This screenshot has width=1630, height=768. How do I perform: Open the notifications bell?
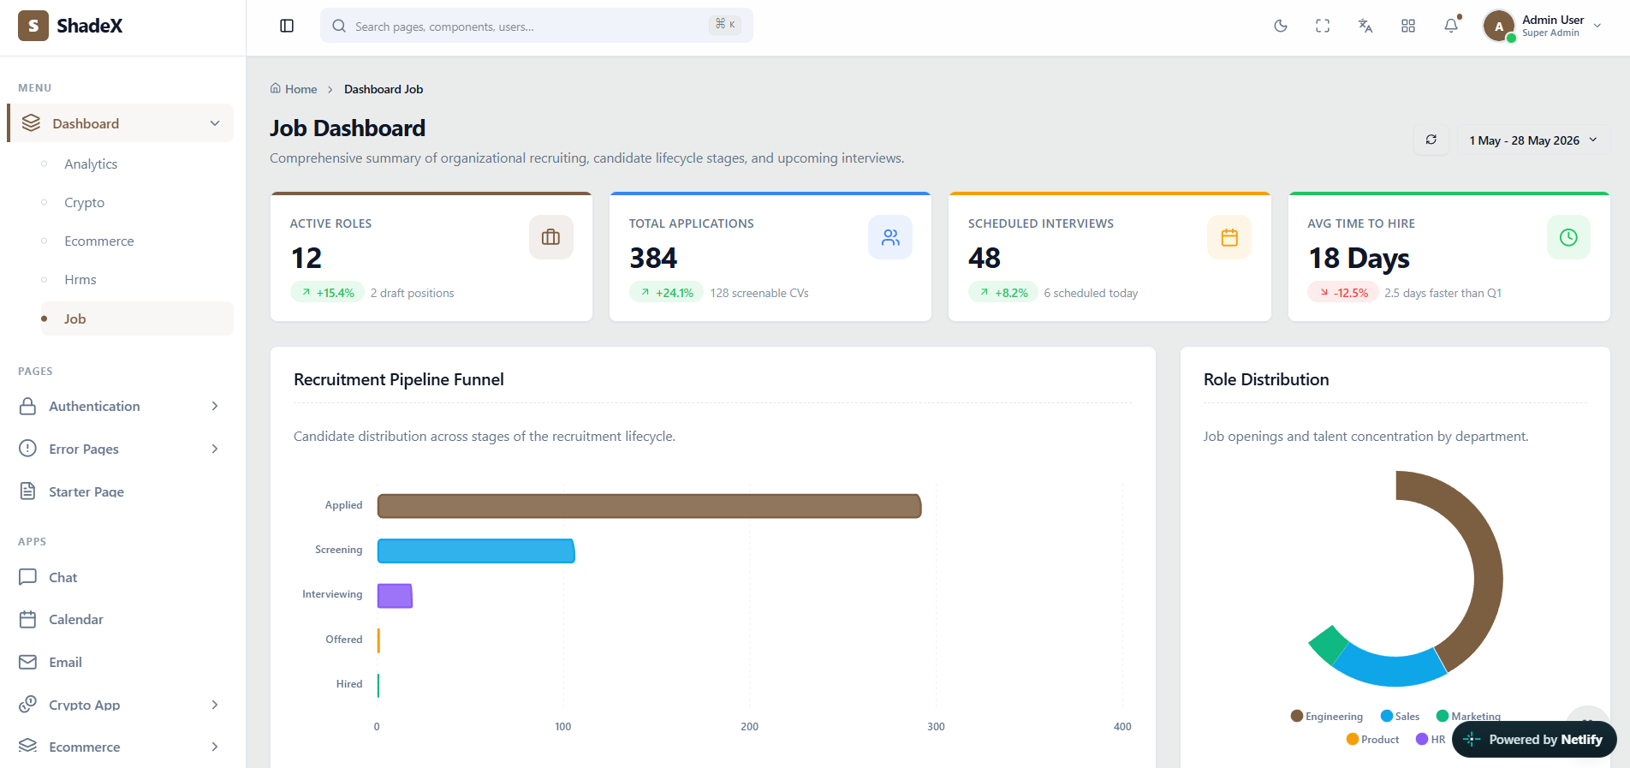pyautogui.click(x=1451, y=26)
